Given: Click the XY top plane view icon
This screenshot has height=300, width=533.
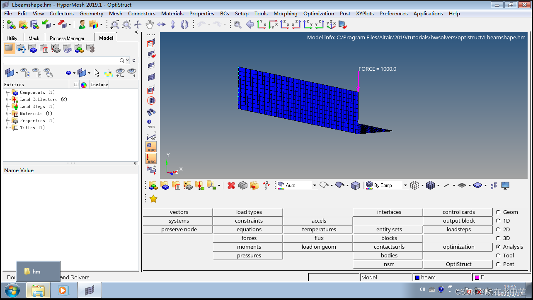Looking at the screenshot, I should [x=262, y=24].
